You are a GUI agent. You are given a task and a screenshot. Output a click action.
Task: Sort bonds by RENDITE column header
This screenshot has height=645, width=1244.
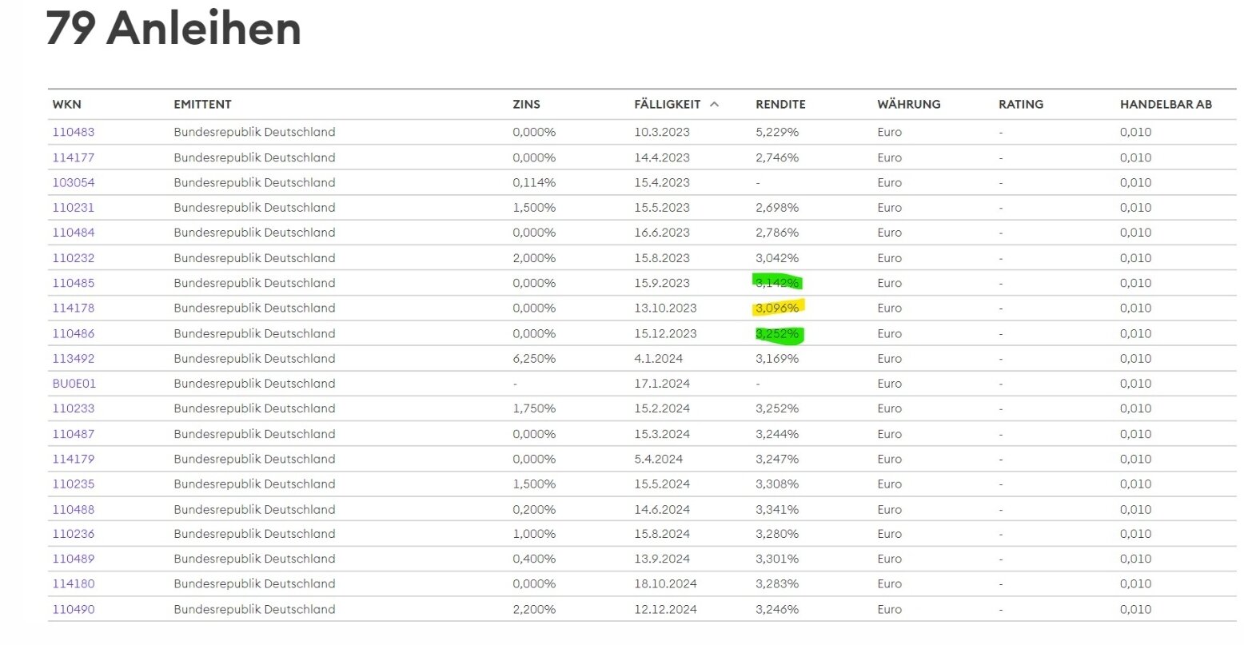click(x=780, y=104)
